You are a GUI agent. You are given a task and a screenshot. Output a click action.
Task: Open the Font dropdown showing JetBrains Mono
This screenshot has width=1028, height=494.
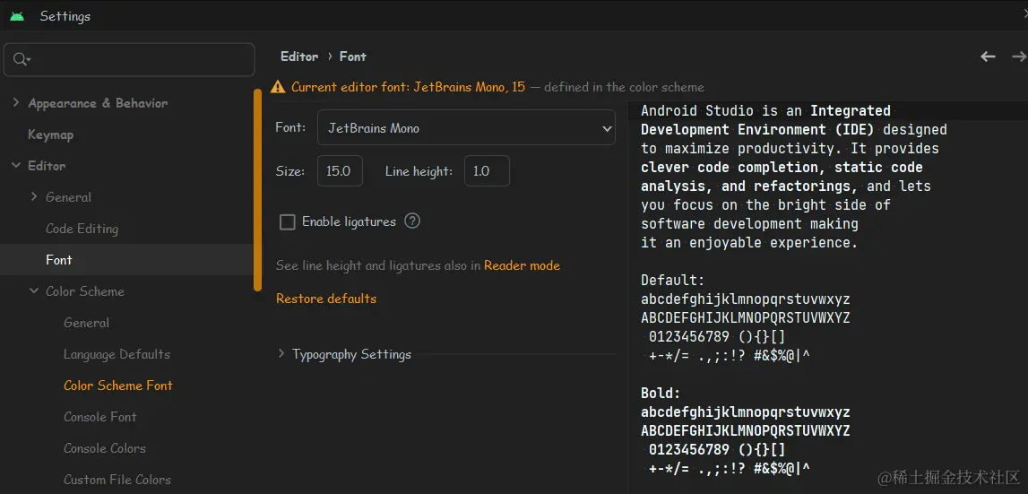(466, 128)
